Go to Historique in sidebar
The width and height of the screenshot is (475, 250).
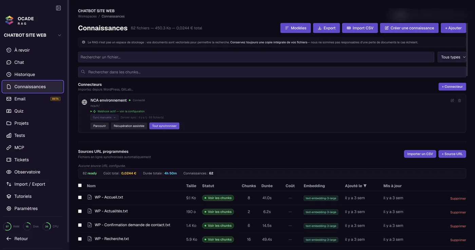click(33, 74)
